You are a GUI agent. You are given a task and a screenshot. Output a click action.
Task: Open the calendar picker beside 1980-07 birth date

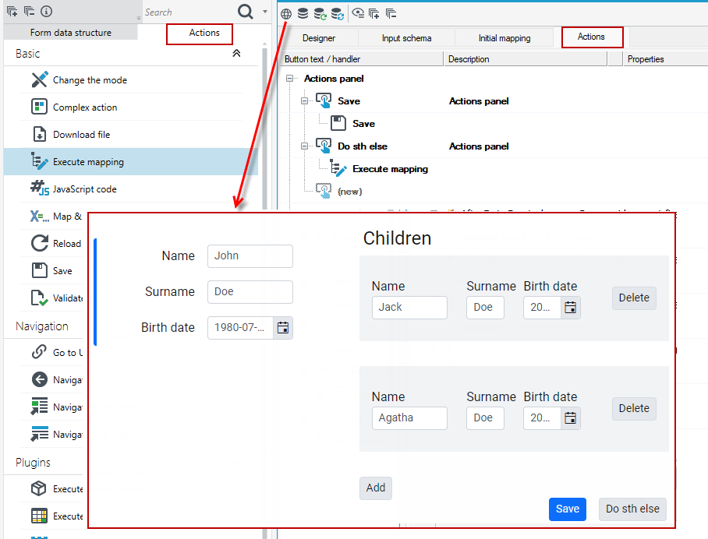(x=283, y=327)
